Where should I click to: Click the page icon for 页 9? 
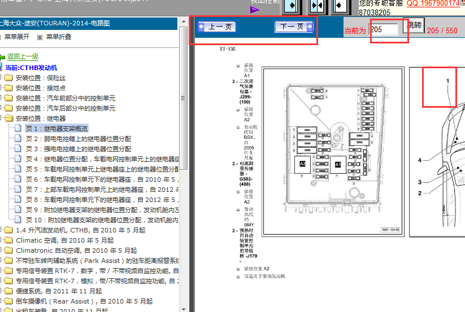[x=18, y=209]
